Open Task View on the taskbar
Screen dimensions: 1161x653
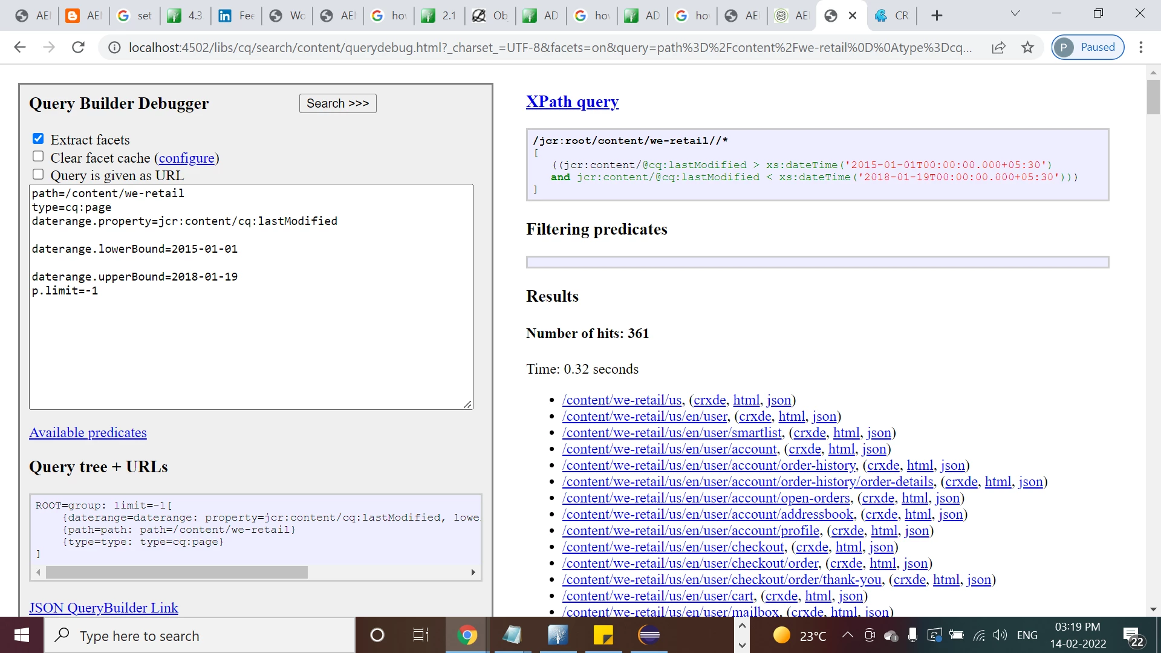point(420,635)
